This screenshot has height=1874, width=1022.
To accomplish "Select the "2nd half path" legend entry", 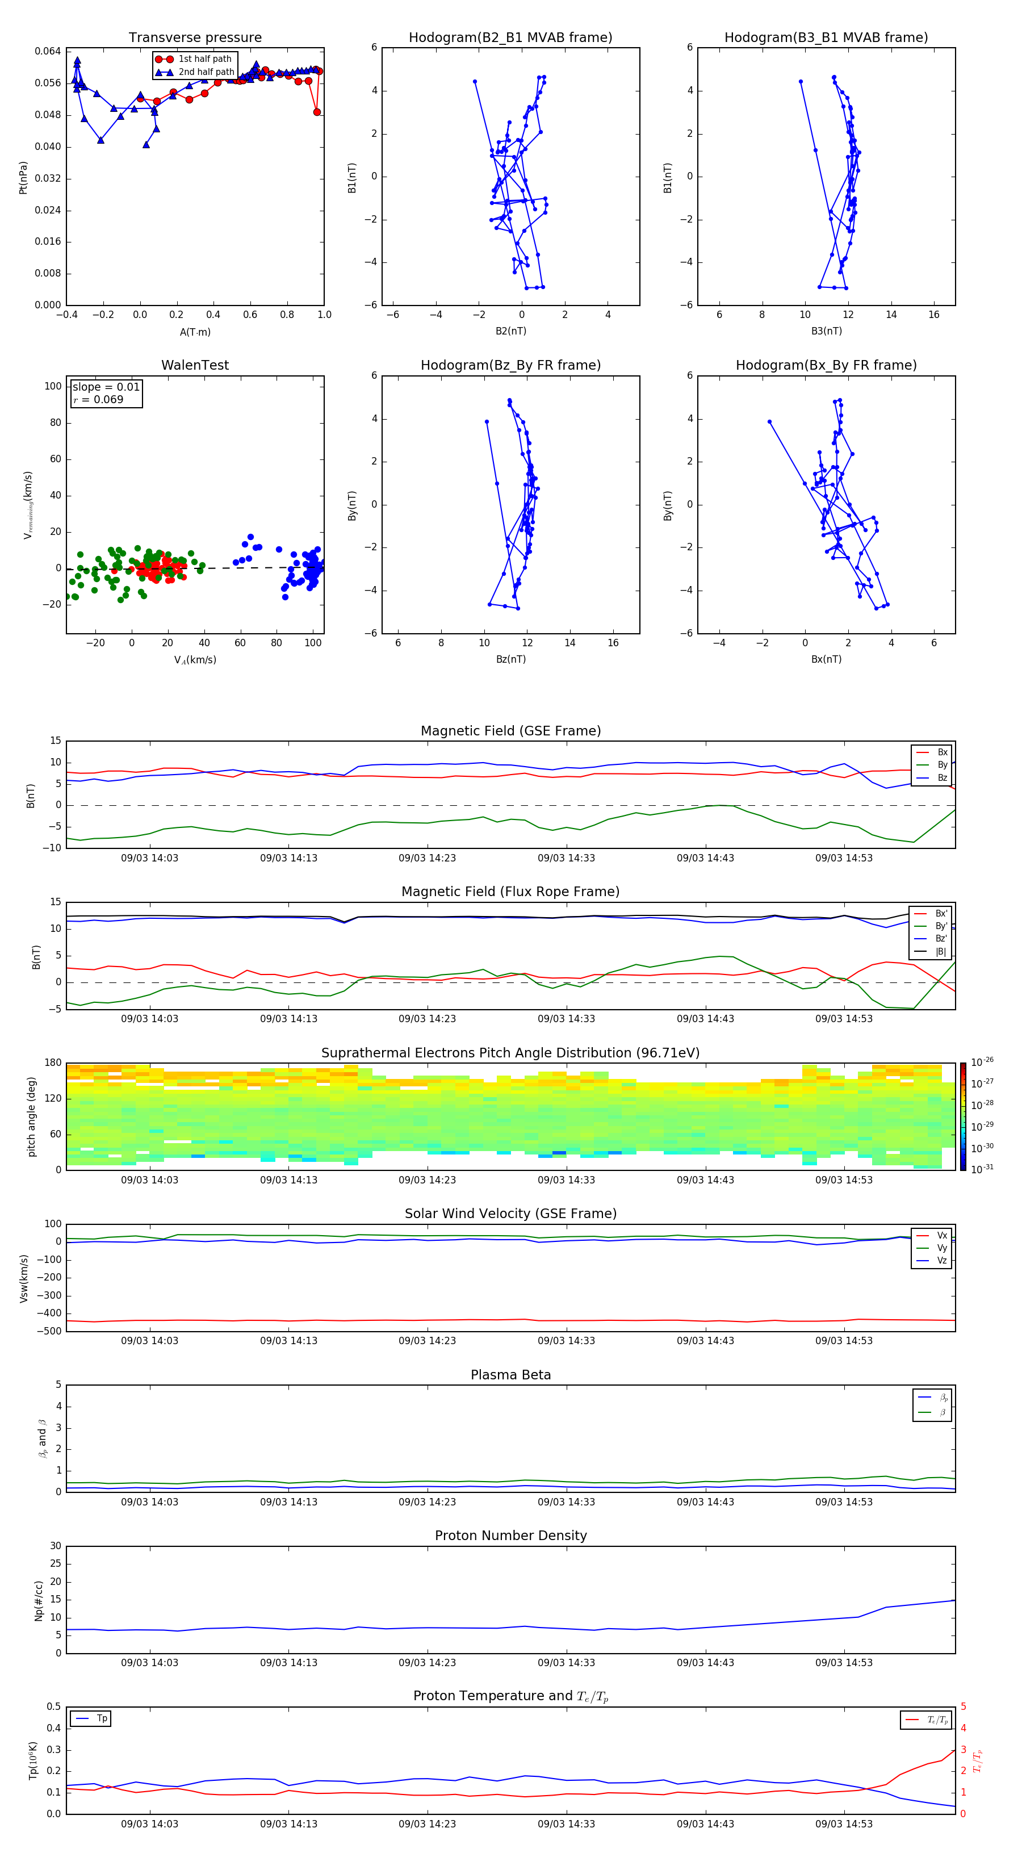I will click(x=195, y=72).
